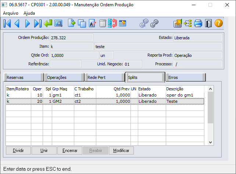
Task: Open the Arquivo menu
Action: 11,13
